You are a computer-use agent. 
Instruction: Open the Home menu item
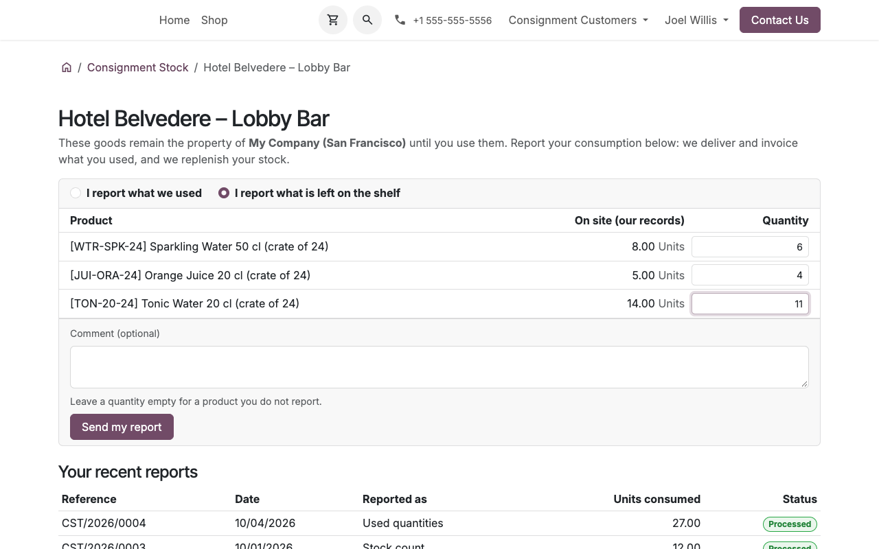coord(174,20)
